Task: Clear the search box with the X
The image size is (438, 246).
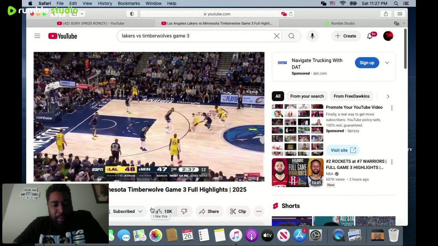Action: [x=276, y=36]
